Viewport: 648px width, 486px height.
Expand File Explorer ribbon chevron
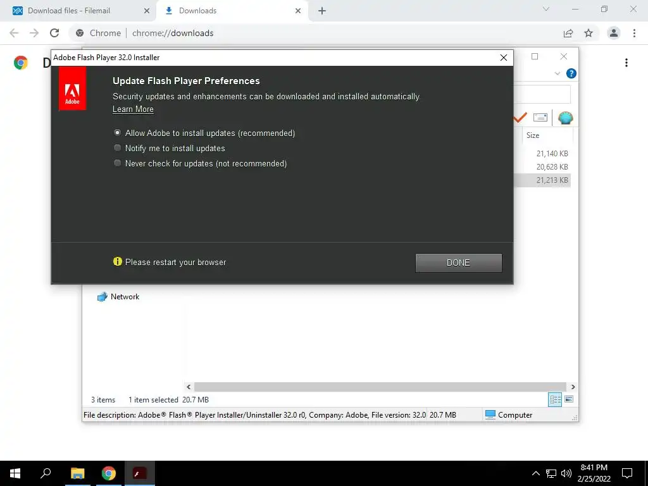(557, 73)
